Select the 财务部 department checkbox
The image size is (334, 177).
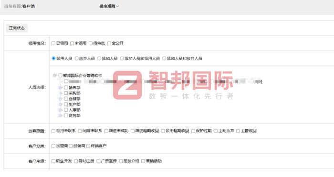66,115
